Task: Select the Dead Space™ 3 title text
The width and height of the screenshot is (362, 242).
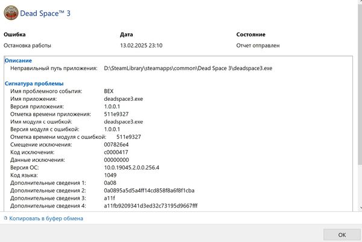Action: 45,13
